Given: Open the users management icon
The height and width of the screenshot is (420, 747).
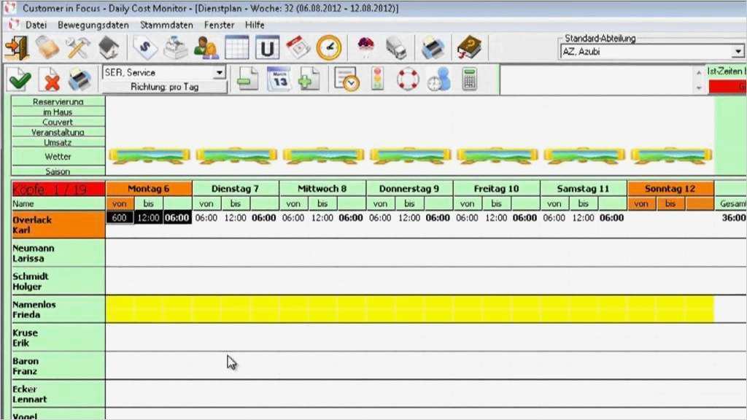Looking at the screenshot, I should coord(206,47).
